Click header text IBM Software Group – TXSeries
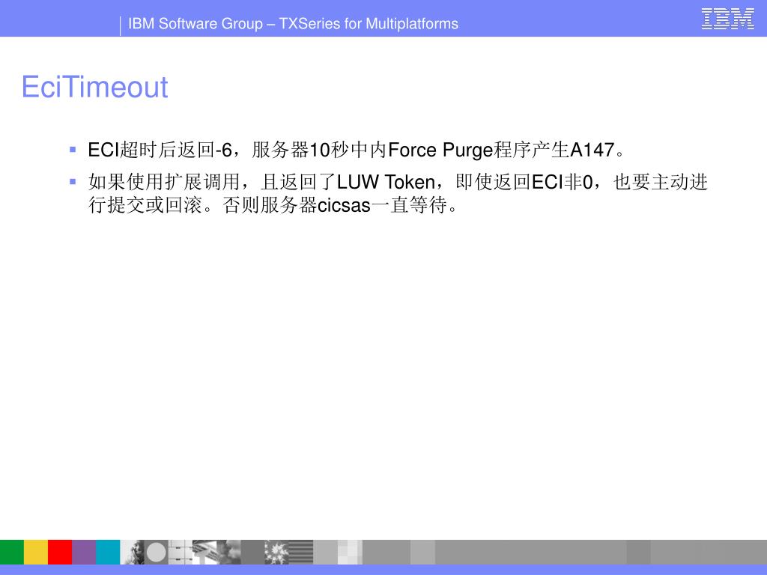Viewport: 767px width, 575px height. coord(293,23)
